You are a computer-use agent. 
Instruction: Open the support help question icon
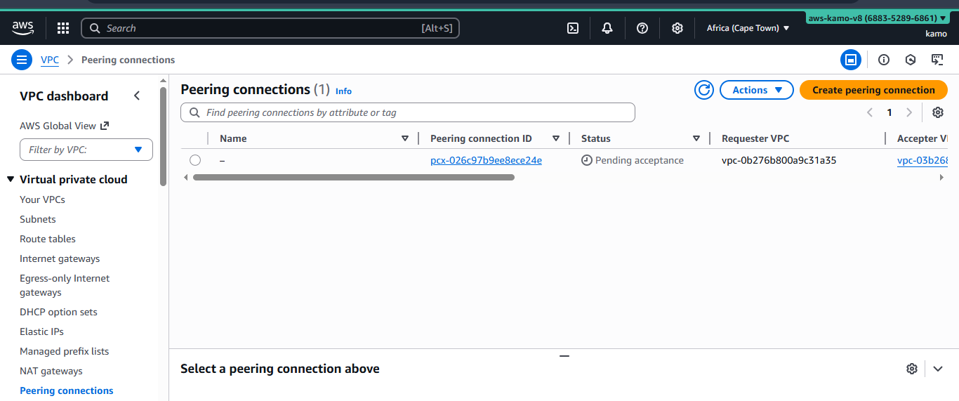pyautogui.click(x=642, y=28)
